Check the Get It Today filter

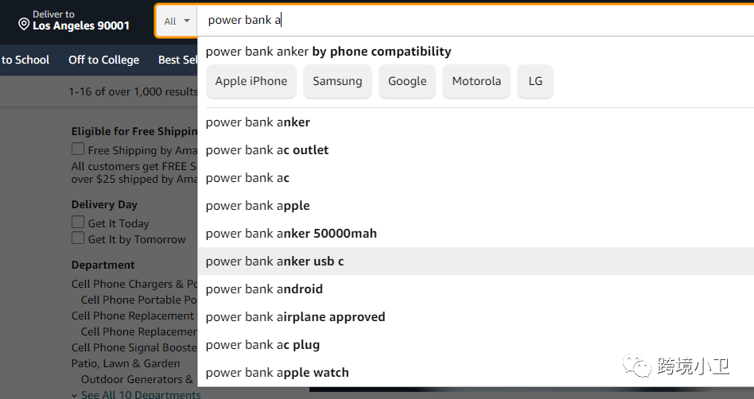click(78, 223)
